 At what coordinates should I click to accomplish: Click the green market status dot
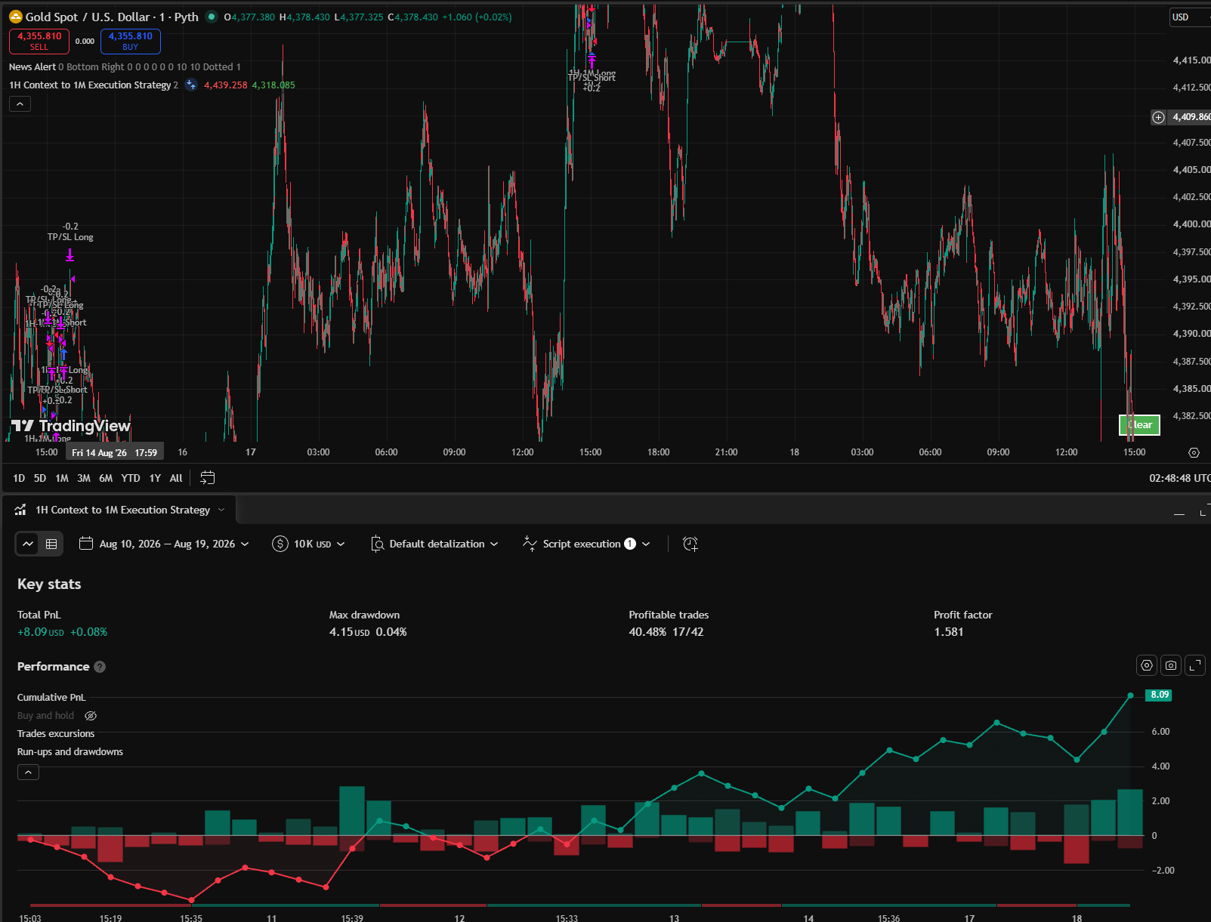[212, 17]
